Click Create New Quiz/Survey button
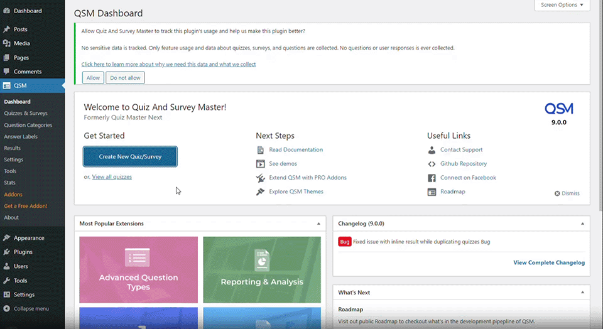The height and width of the screenshot is (329, 603). tap(130, 156)
